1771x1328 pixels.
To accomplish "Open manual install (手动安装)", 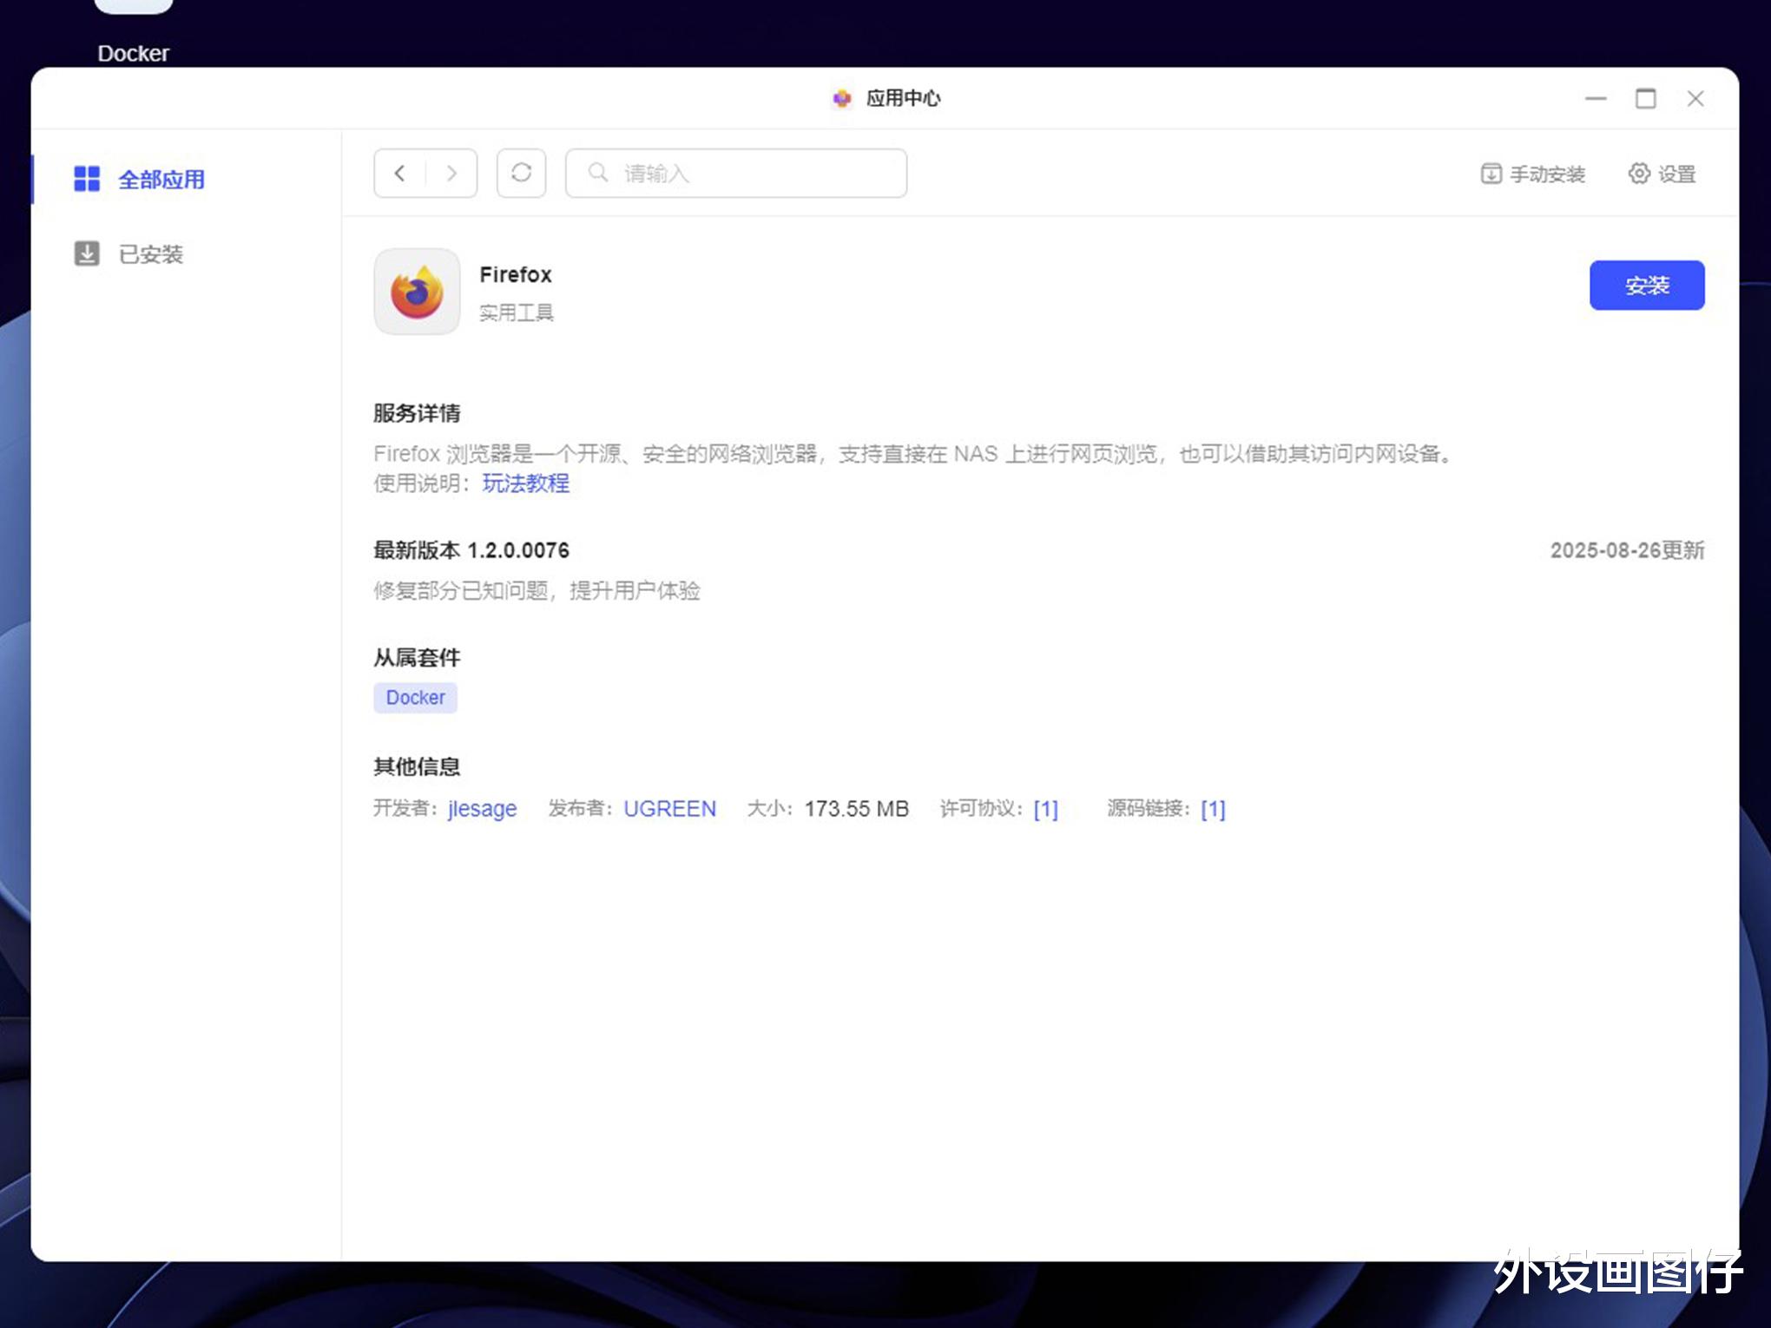I will coord(1533,174).
